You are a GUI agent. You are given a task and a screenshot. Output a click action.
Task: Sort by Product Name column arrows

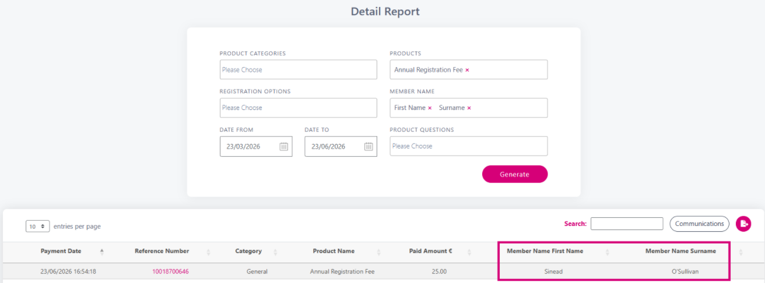pos(378,252)
